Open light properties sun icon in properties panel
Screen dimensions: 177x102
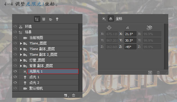click(104, 19)
